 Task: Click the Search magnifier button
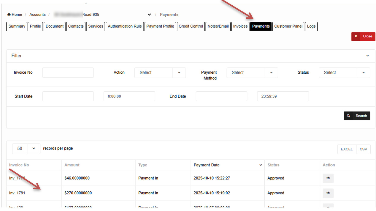(357, 116)
